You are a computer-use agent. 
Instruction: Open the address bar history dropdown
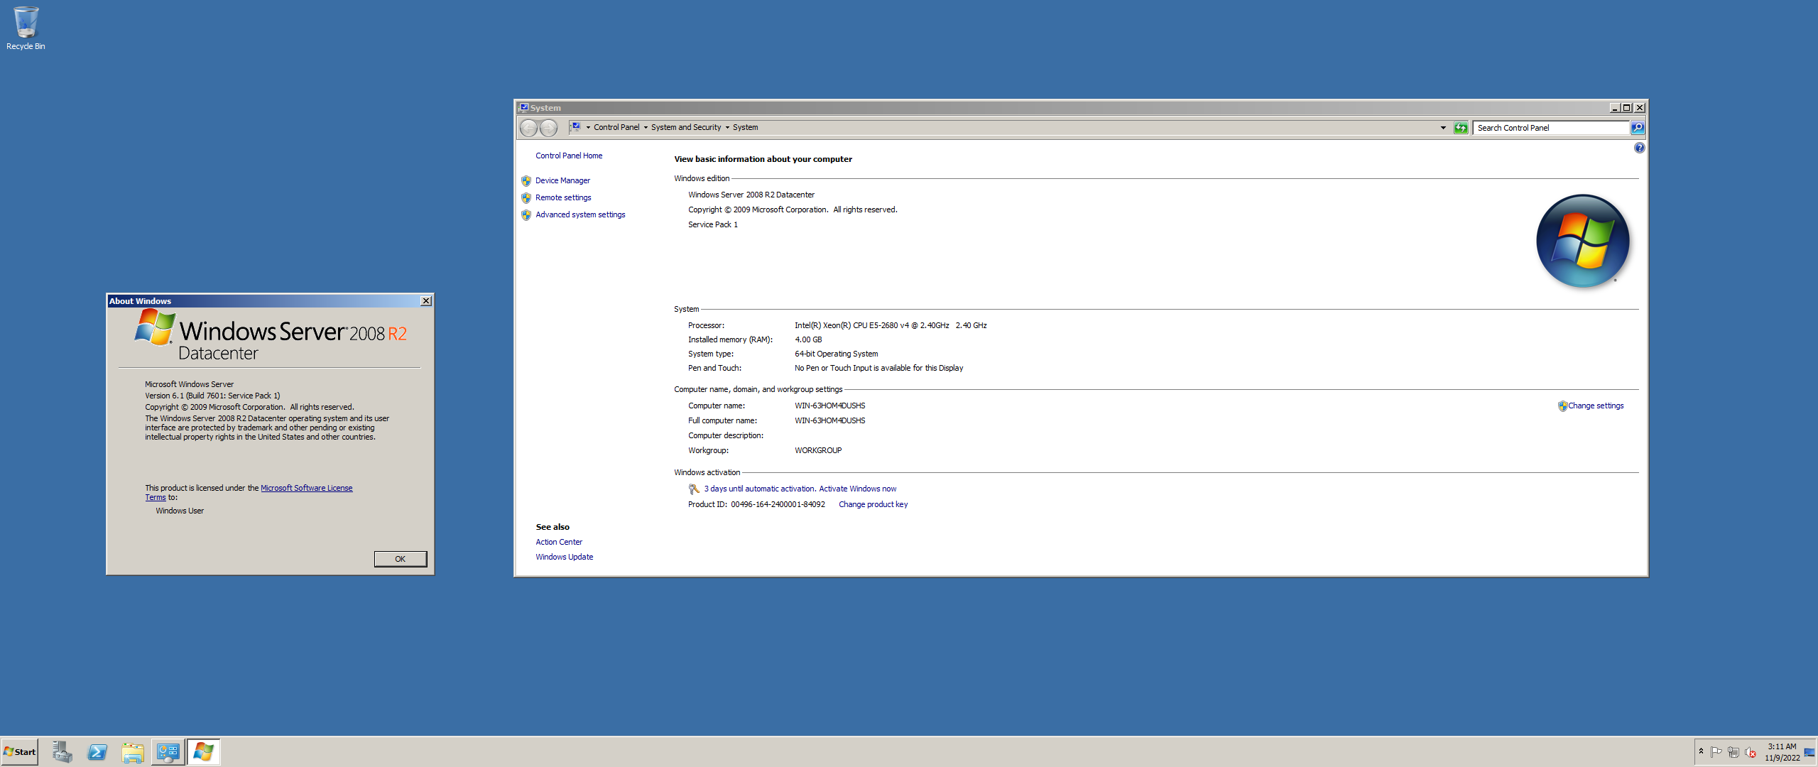[1443, 128]
